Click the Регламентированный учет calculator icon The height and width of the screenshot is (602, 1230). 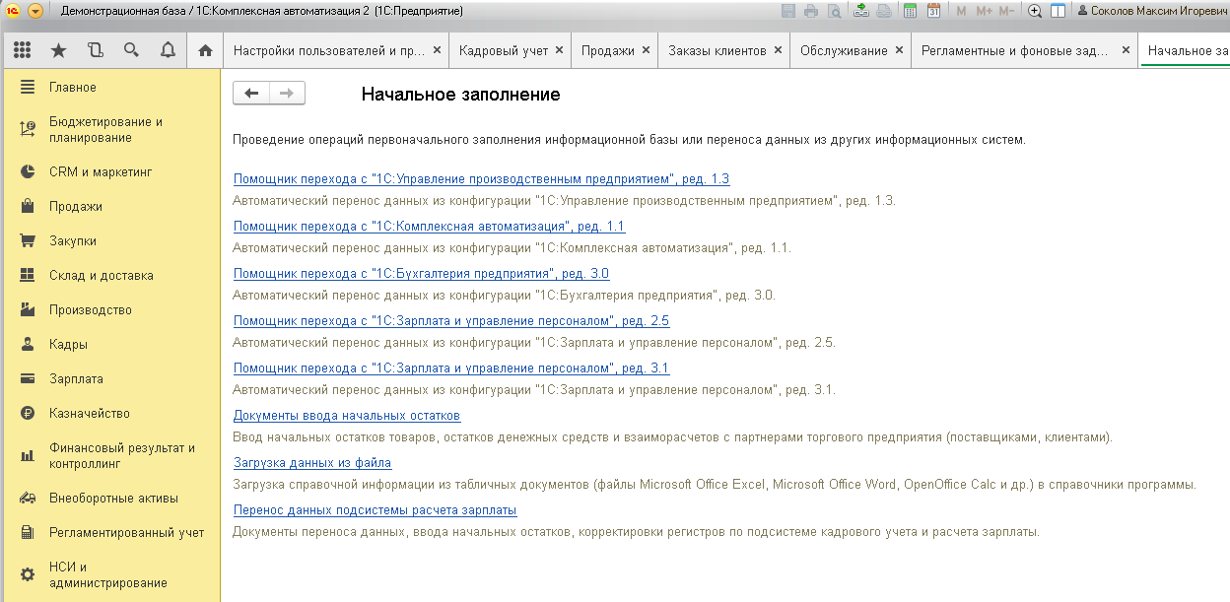pos(28,532)
